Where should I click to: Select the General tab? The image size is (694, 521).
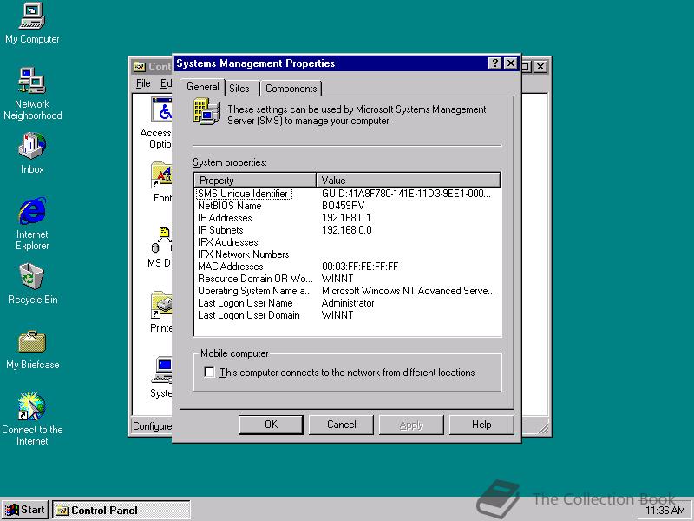(x=203, y=86)
